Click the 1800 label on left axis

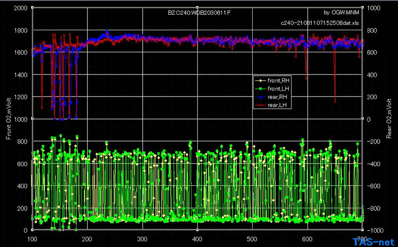(21, 30)
